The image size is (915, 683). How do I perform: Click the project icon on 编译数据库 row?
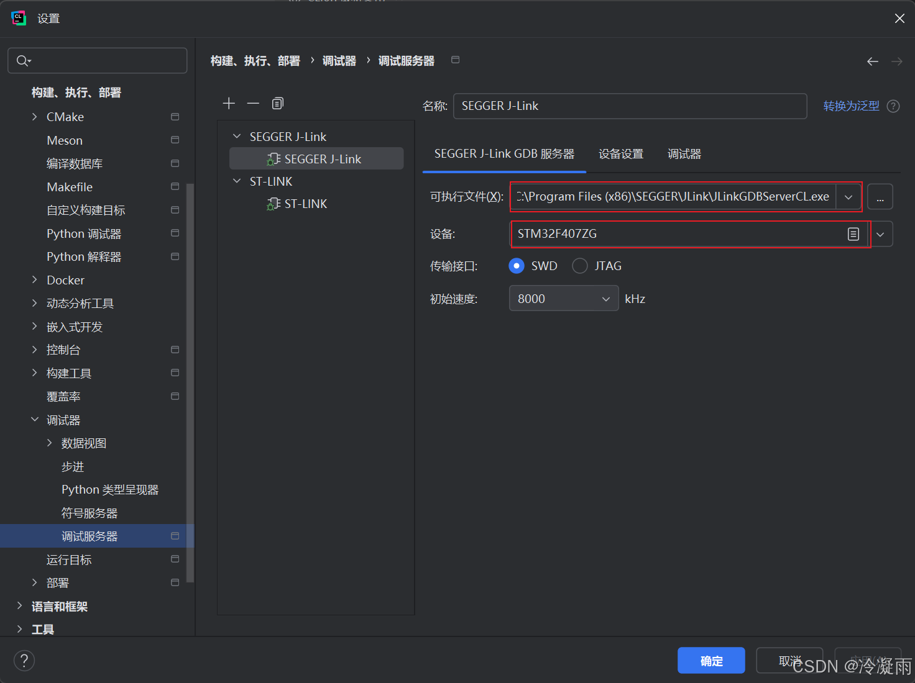pyautogui.click(x=175, y=163)
